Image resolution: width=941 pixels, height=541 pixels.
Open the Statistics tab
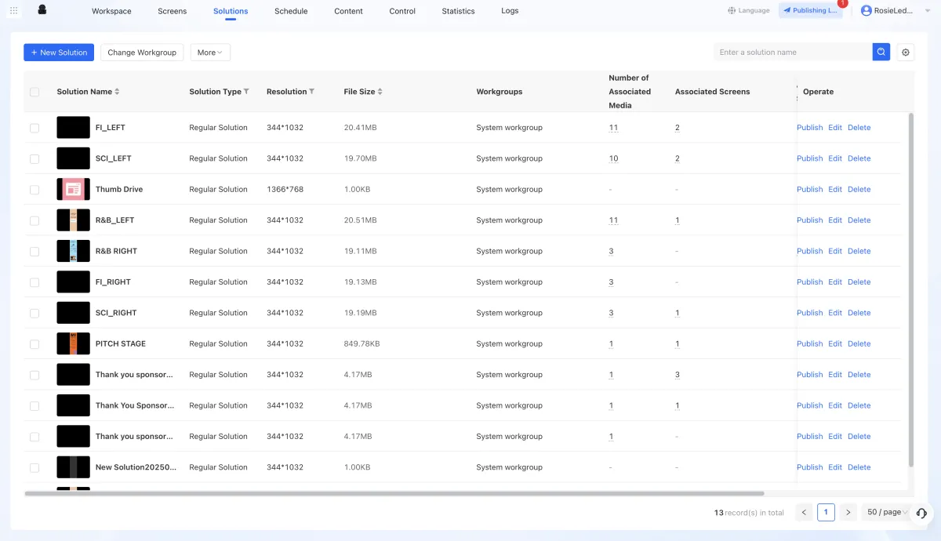[458, 11]
